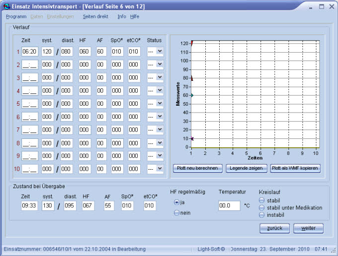Minimize the Einsatz Intensivtransport window
This screenshot has height=256, width=338.
click(x=311, y=7)
